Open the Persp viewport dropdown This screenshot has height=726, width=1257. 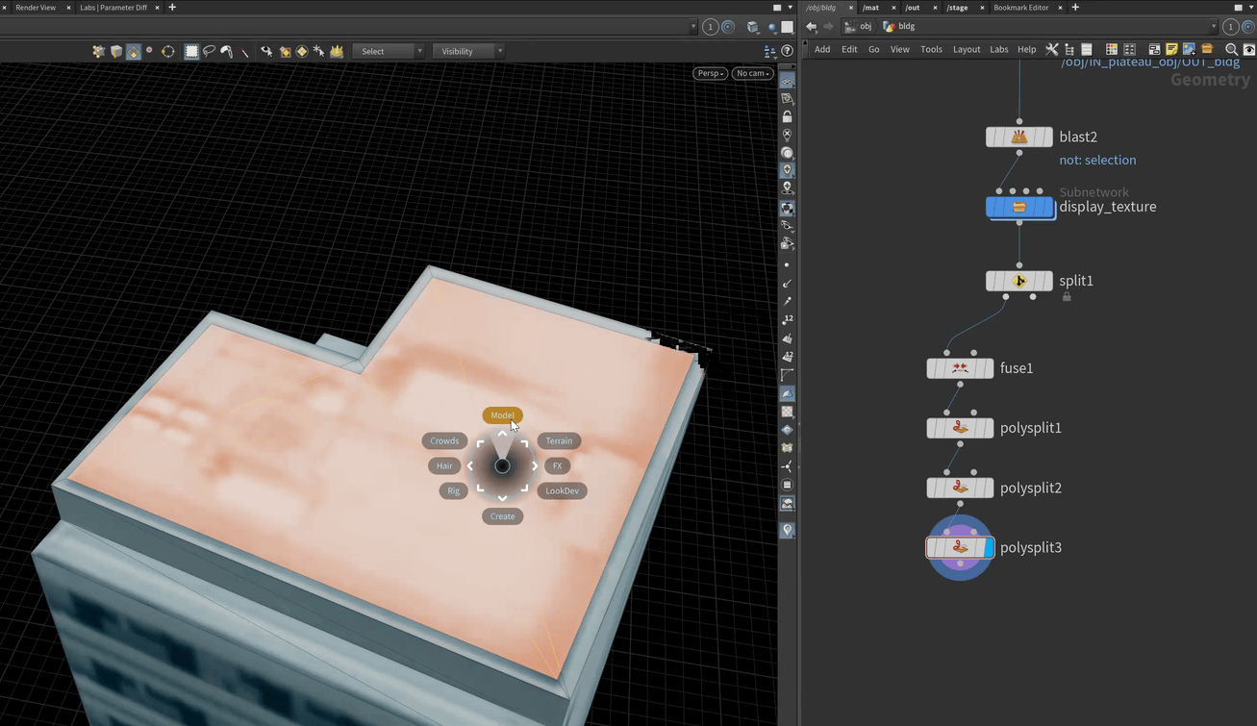[710, 73]
